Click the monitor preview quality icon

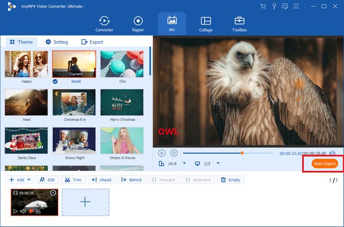[197, 163]
